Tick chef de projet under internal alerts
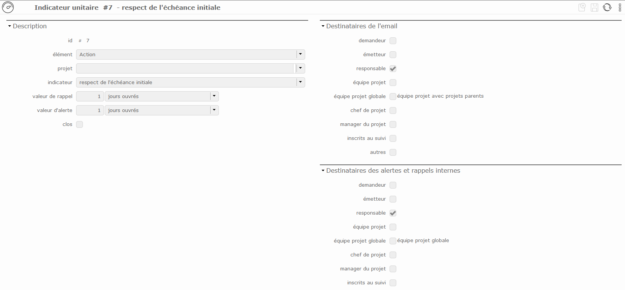Screen dimensions: 625x290 coord(393,255)
